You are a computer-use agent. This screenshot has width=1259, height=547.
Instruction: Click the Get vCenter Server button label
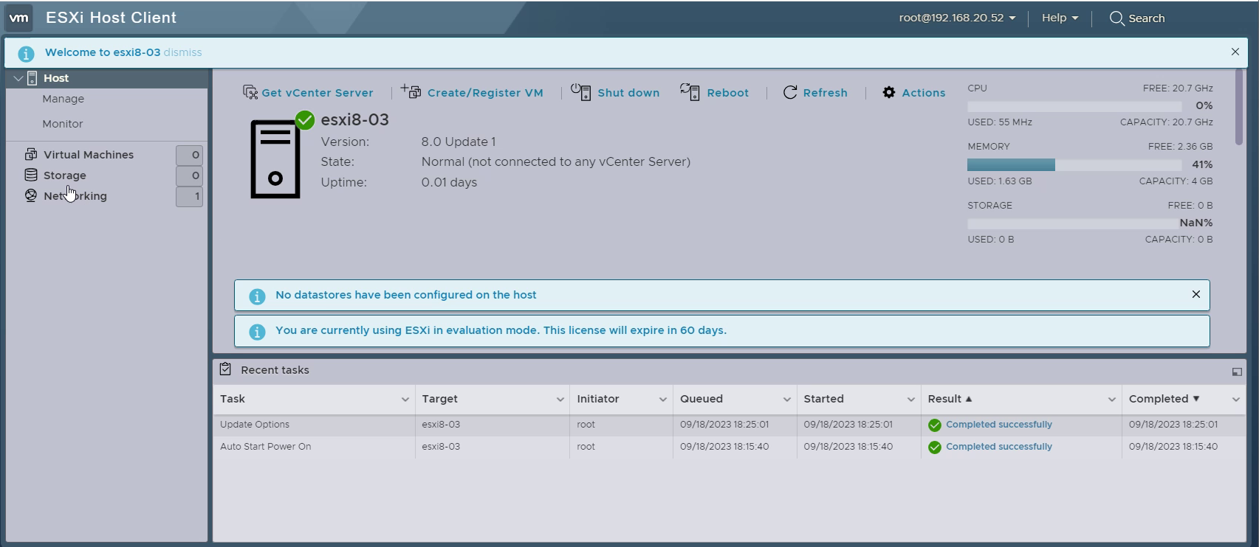click(x=318, y=93)
